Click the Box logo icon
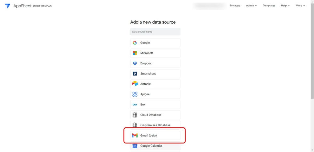The width and height of the screenshot is (314, 152). pyautogui.click(x=135, y=104)
